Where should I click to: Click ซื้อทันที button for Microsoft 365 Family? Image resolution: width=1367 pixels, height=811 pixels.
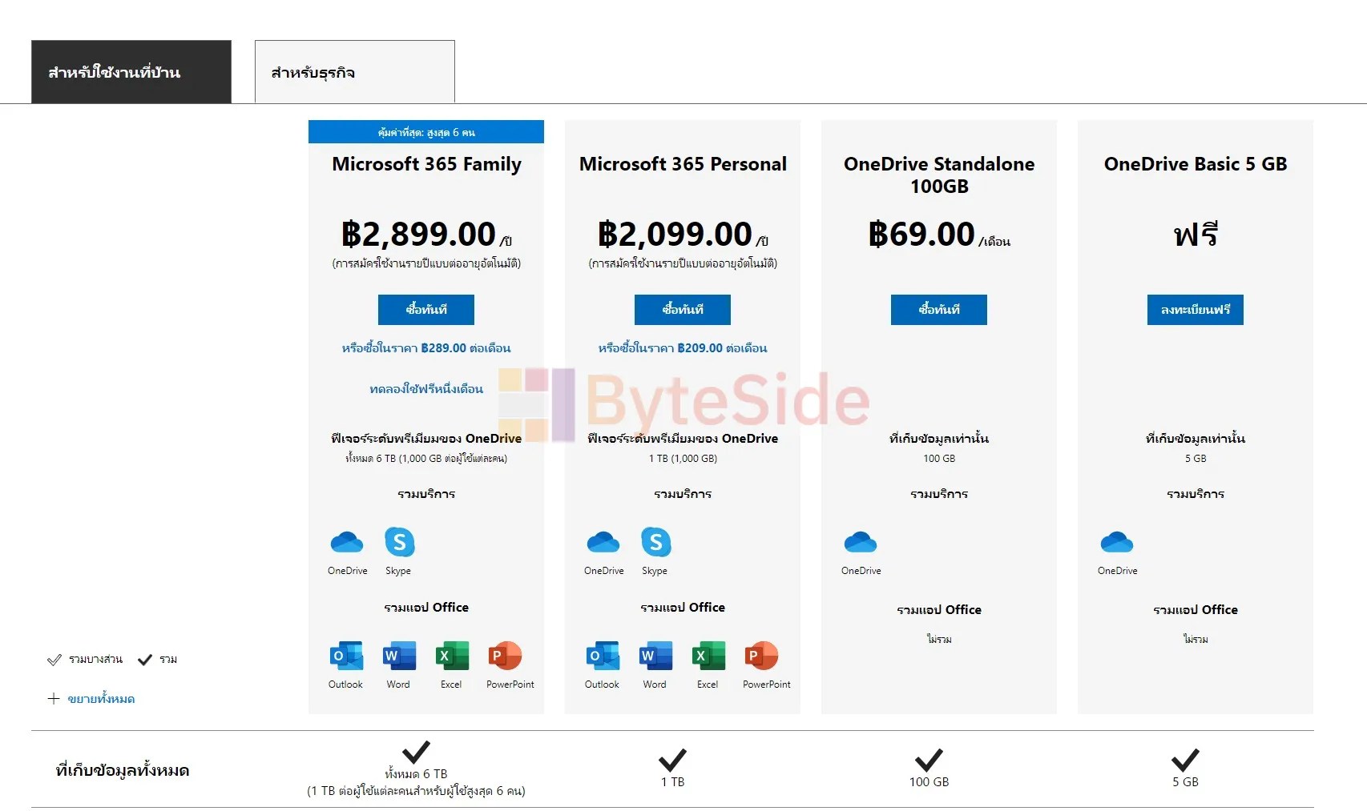425,310
